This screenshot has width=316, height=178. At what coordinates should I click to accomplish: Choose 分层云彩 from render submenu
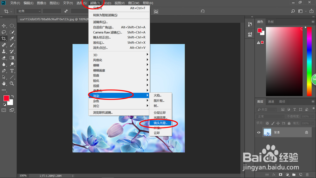(x=161, y=113)
